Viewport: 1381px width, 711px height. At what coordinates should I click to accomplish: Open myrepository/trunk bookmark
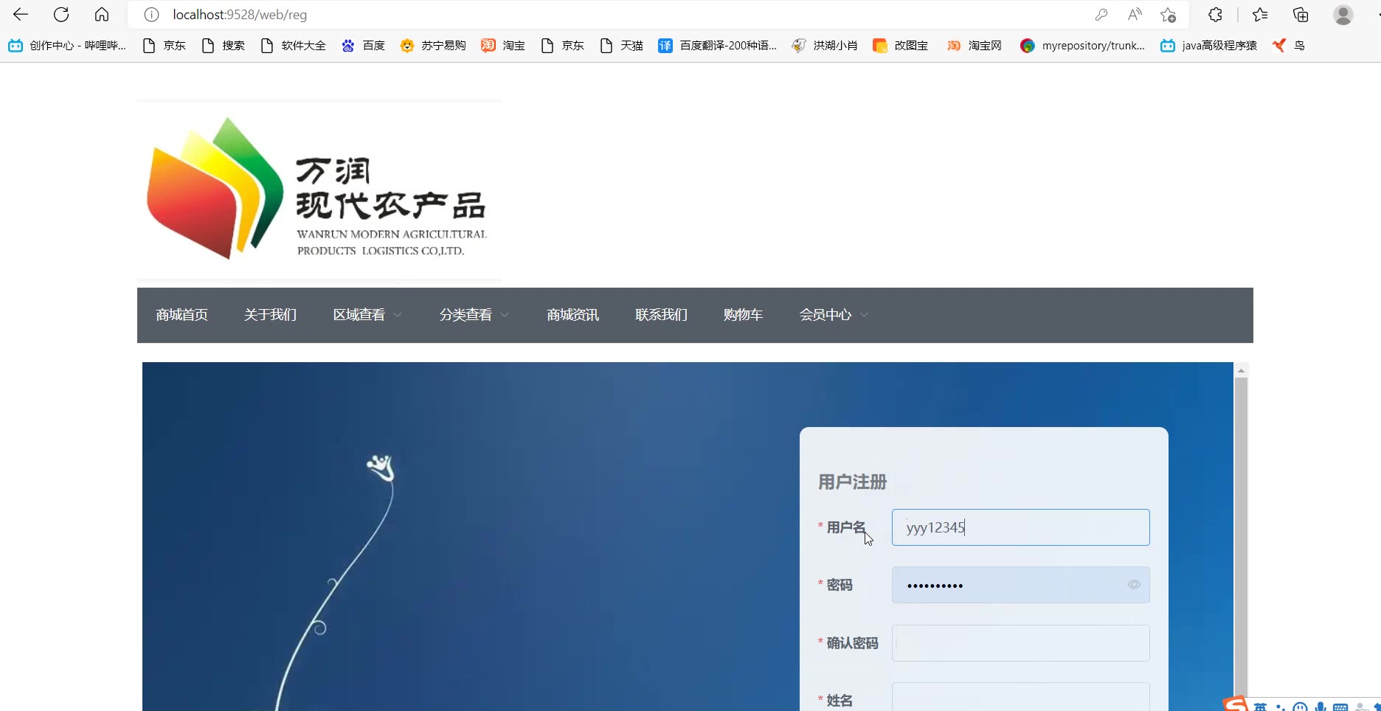point(1082,46)
